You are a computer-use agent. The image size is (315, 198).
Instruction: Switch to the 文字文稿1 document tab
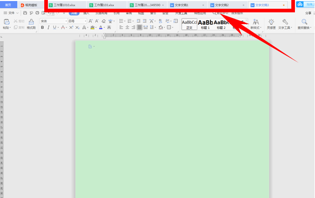tap(187, 5)
